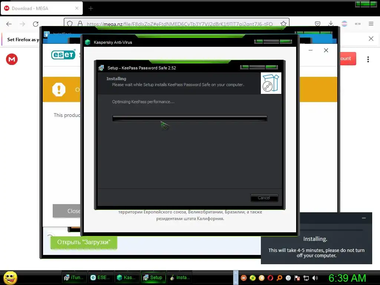The height and width of the screenshot is (285, 380).
Task: Click the Opera tray icon
Action: pyautogui.click(x=270, y=278)
